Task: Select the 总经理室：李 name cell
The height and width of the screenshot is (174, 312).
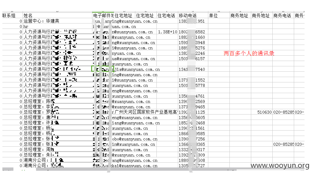Action: click(57, 107)
